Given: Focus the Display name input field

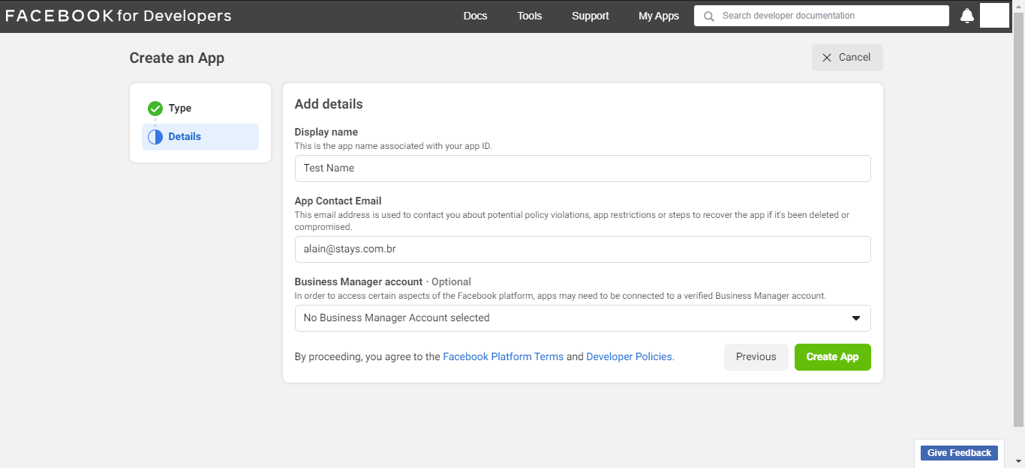Looking at the screenshot, I should click(582, 168).
